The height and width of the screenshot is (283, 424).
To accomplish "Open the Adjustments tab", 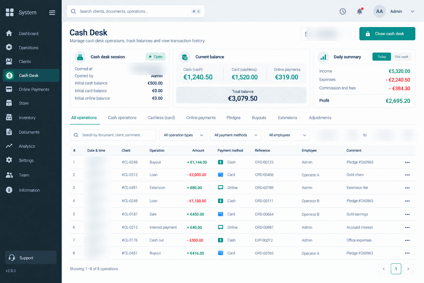I will tap(320, 118).
